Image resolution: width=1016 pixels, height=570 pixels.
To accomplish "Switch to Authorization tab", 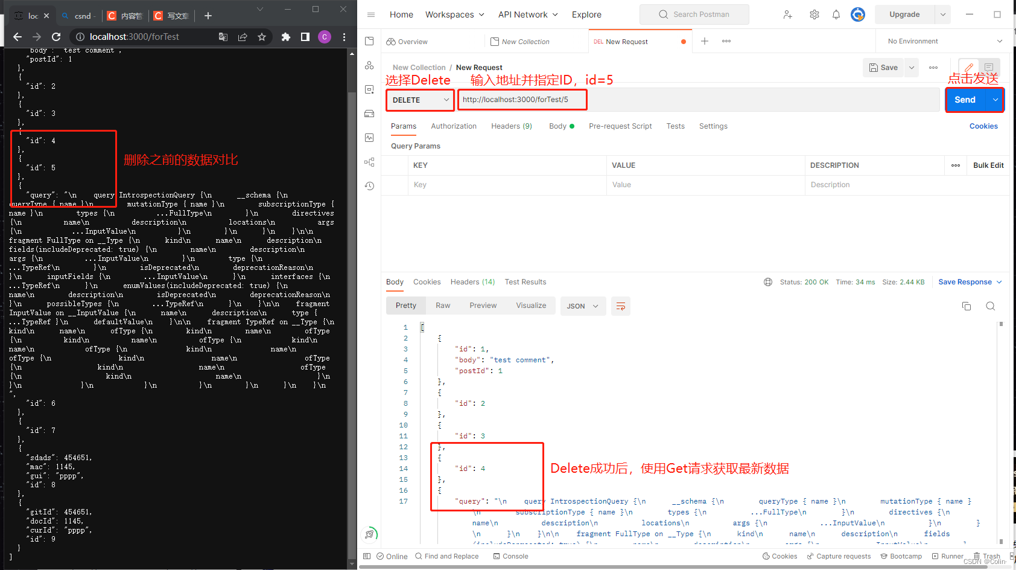I will tap(454, 126).
